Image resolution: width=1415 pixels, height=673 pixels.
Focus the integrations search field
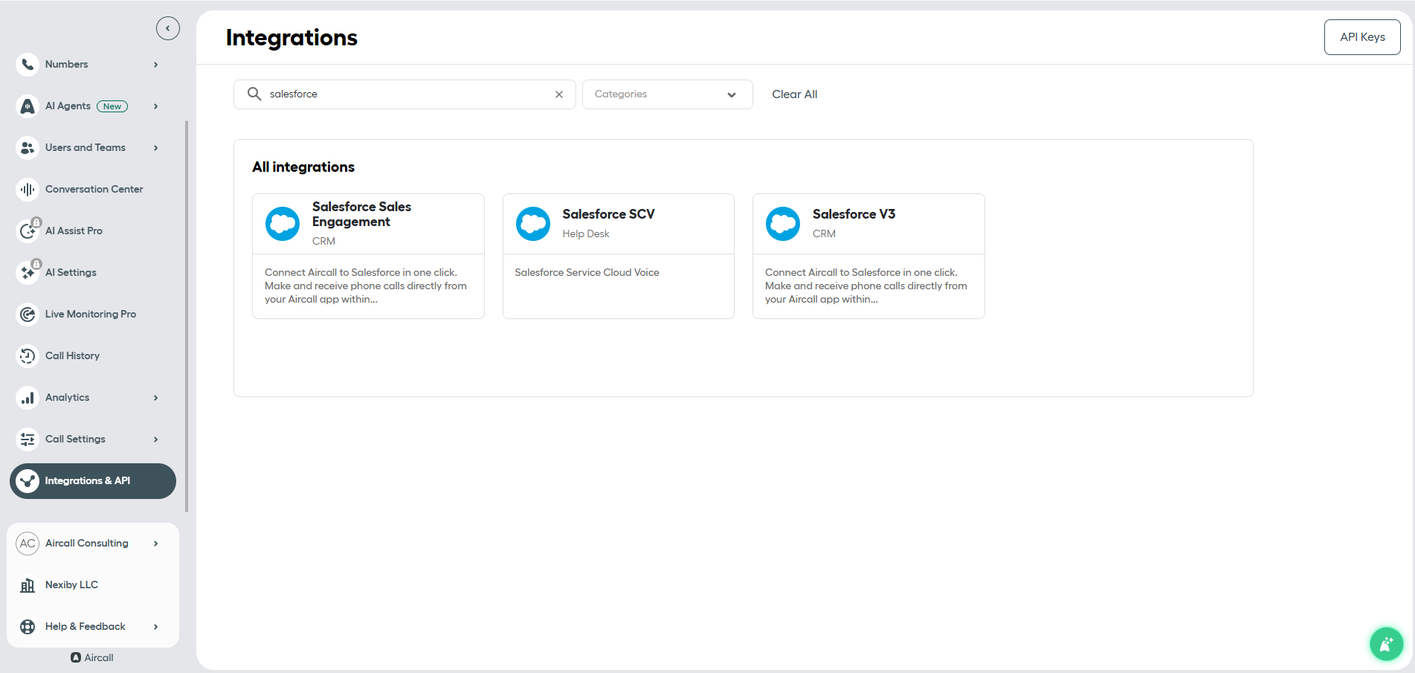404,94
